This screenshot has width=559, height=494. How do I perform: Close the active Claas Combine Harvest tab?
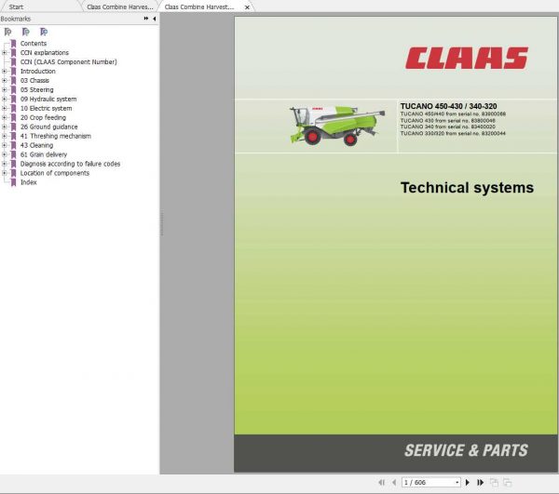click(x=247, y=7)
